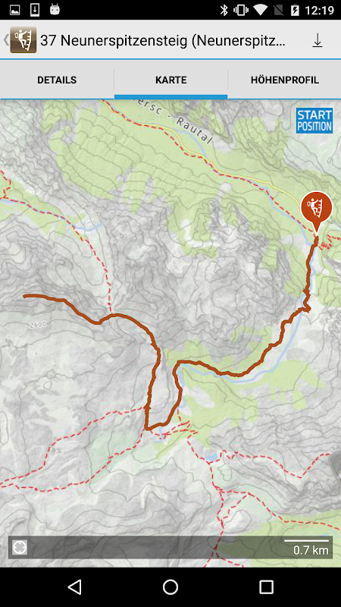Tap the Android back navigation triangle
Image resolution: width=341 pixels, height=607 pixels.
[x=74, y=587]
